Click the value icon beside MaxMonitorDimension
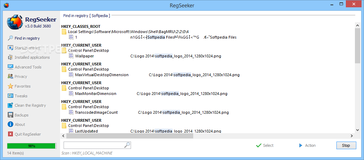The width and height of the screenshot is (364, 160). [71, 94]
